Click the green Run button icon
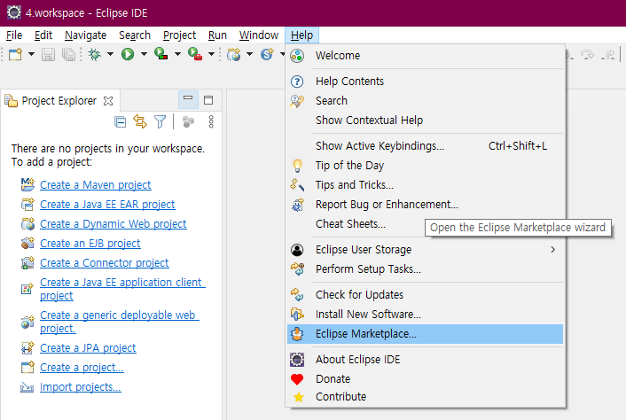Viewport: 626px width, 420px height. [x=128, y=54]
